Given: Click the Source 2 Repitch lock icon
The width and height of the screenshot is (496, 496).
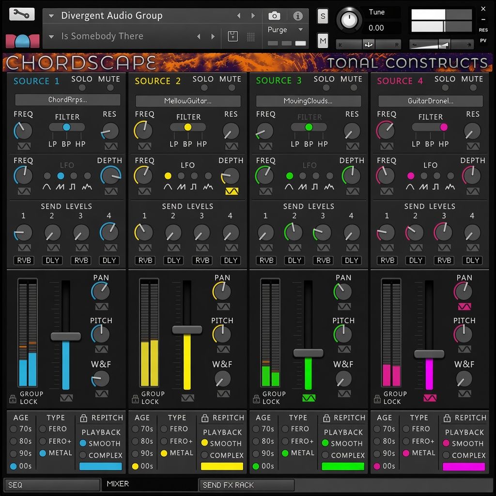Looking at the screenshot, I should pos(205,418).
